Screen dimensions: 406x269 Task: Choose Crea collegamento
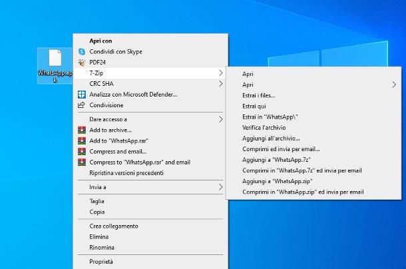[x=150, y=226]
